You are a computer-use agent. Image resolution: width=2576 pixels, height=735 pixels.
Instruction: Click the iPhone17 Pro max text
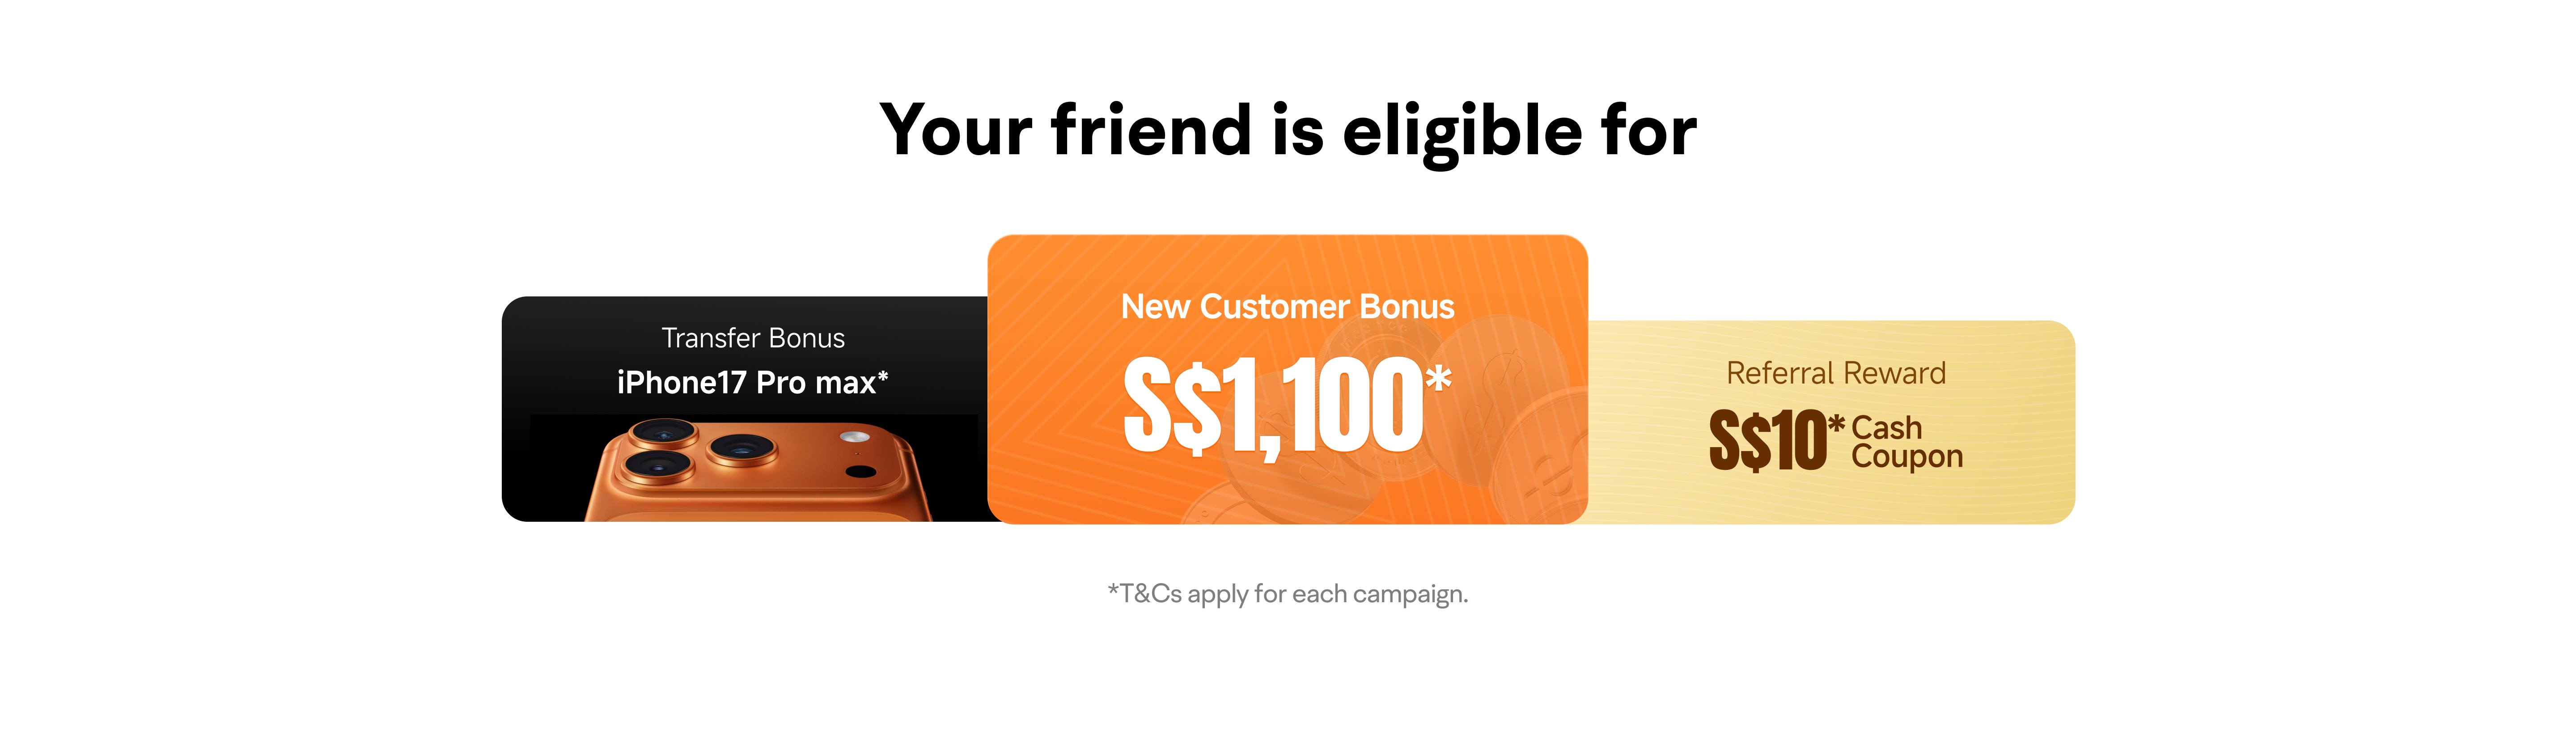tap(745, 382)
